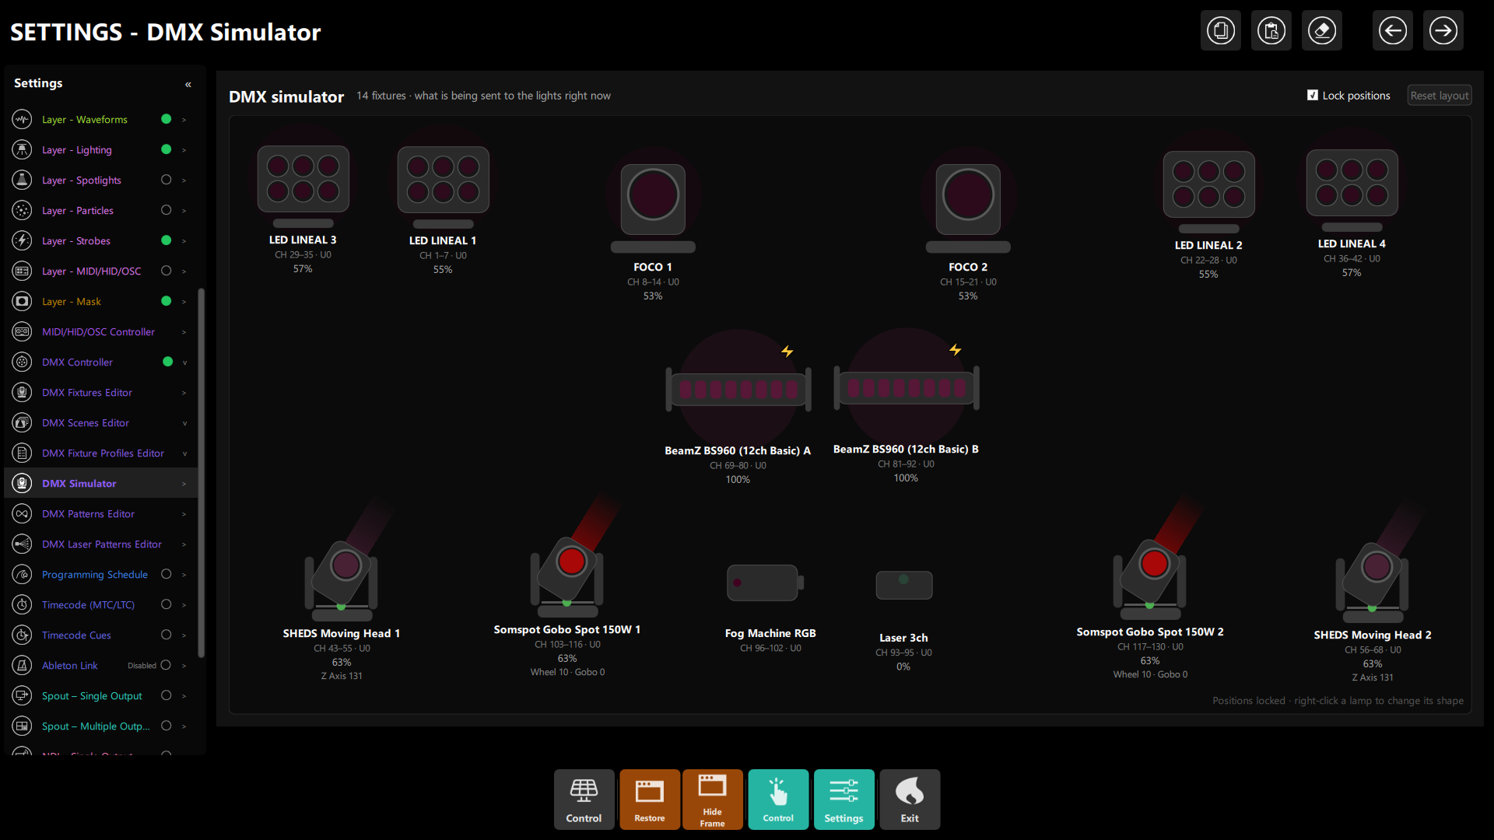Image resolution: width=1494 pixels, height=840 pixels.
Task: Expand the DMX Controller chevron
Action: pyautogui.click(x=185, y=362)
